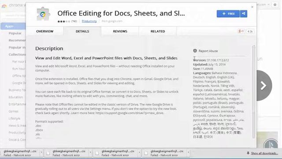Click the star rating under the title
The height and width of the screenshot is (159, 282).
click(63, 21)
